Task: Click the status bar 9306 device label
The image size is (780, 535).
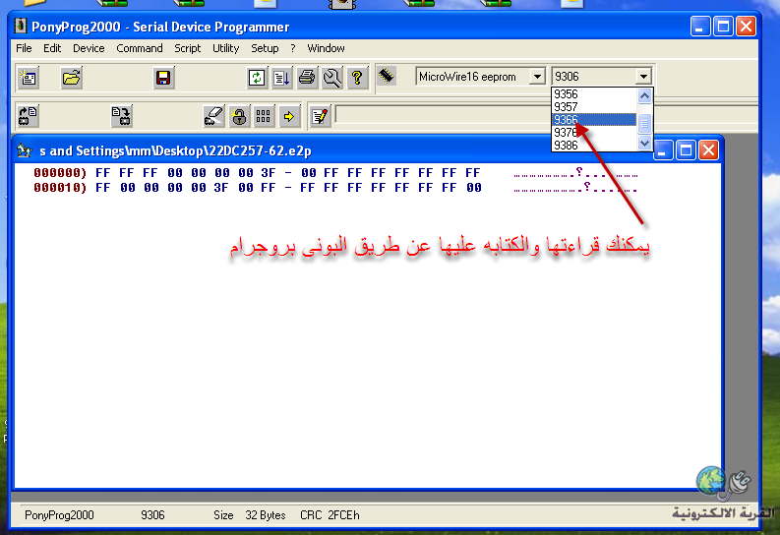Action: (152, 515)
